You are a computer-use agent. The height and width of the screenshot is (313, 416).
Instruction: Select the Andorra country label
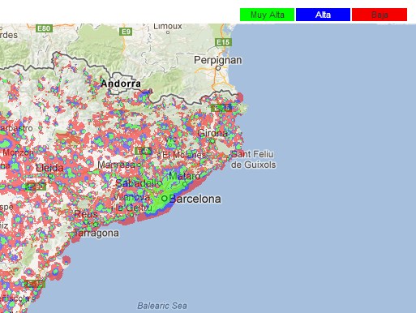pyautogui.click(x=121, y=84)
